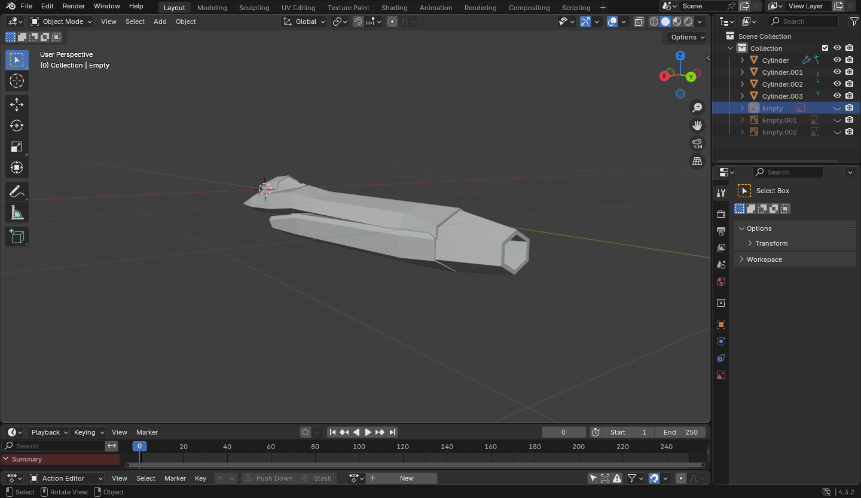
Task: Toggle X-ray mode in viewport header
Action: coord(639,22)
